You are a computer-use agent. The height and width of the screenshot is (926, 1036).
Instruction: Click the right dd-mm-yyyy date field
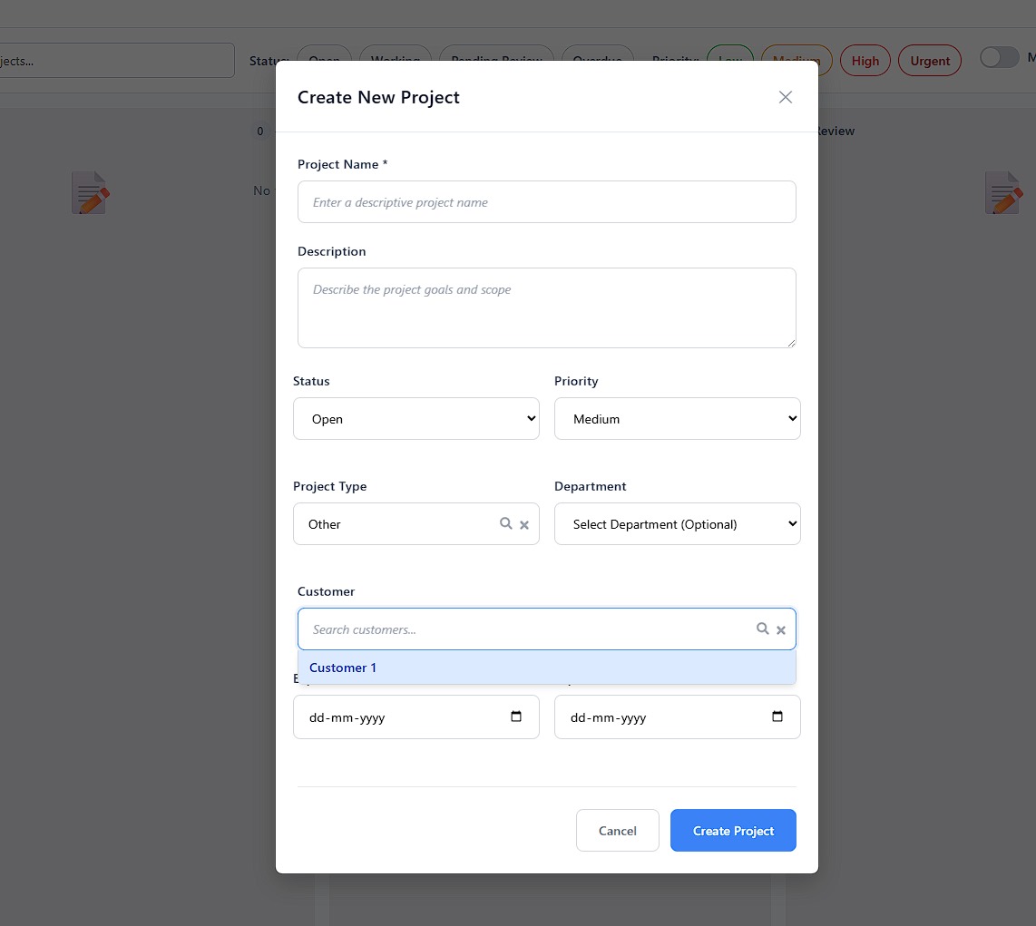pos(678,717)
